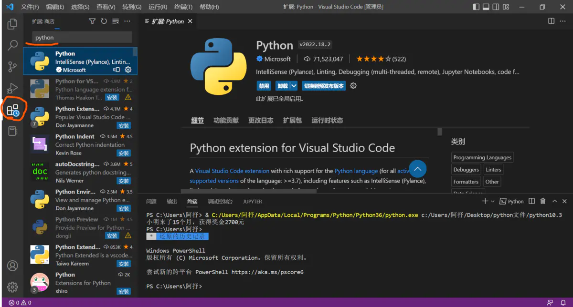Click the scroll-to-top round arrow button

(x=417, y=169)
